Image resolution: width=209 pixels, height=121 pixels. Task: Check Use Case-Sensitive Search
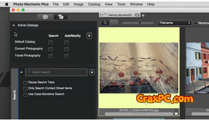click(25, 94)
